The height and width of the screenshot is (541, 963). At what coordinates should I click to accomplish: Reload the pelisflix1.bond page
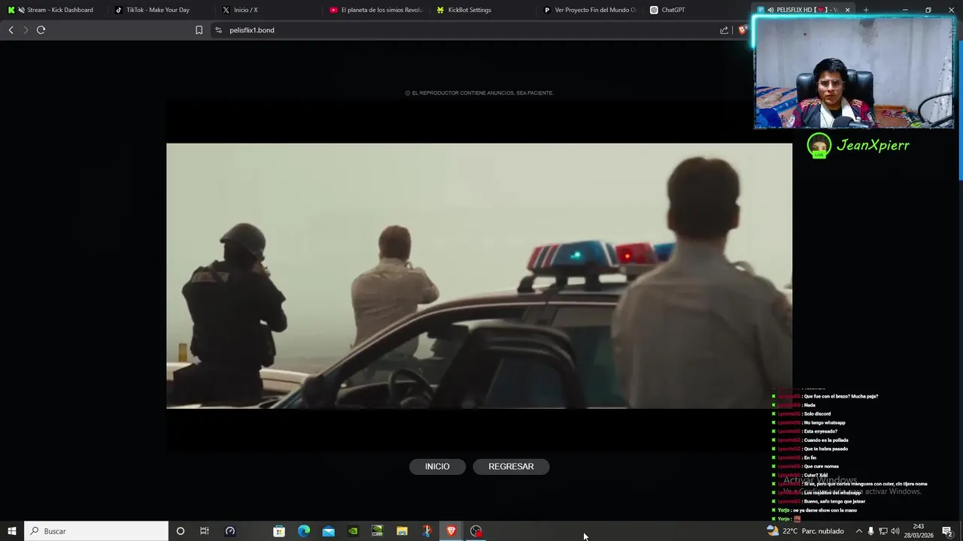coord(41,30)
